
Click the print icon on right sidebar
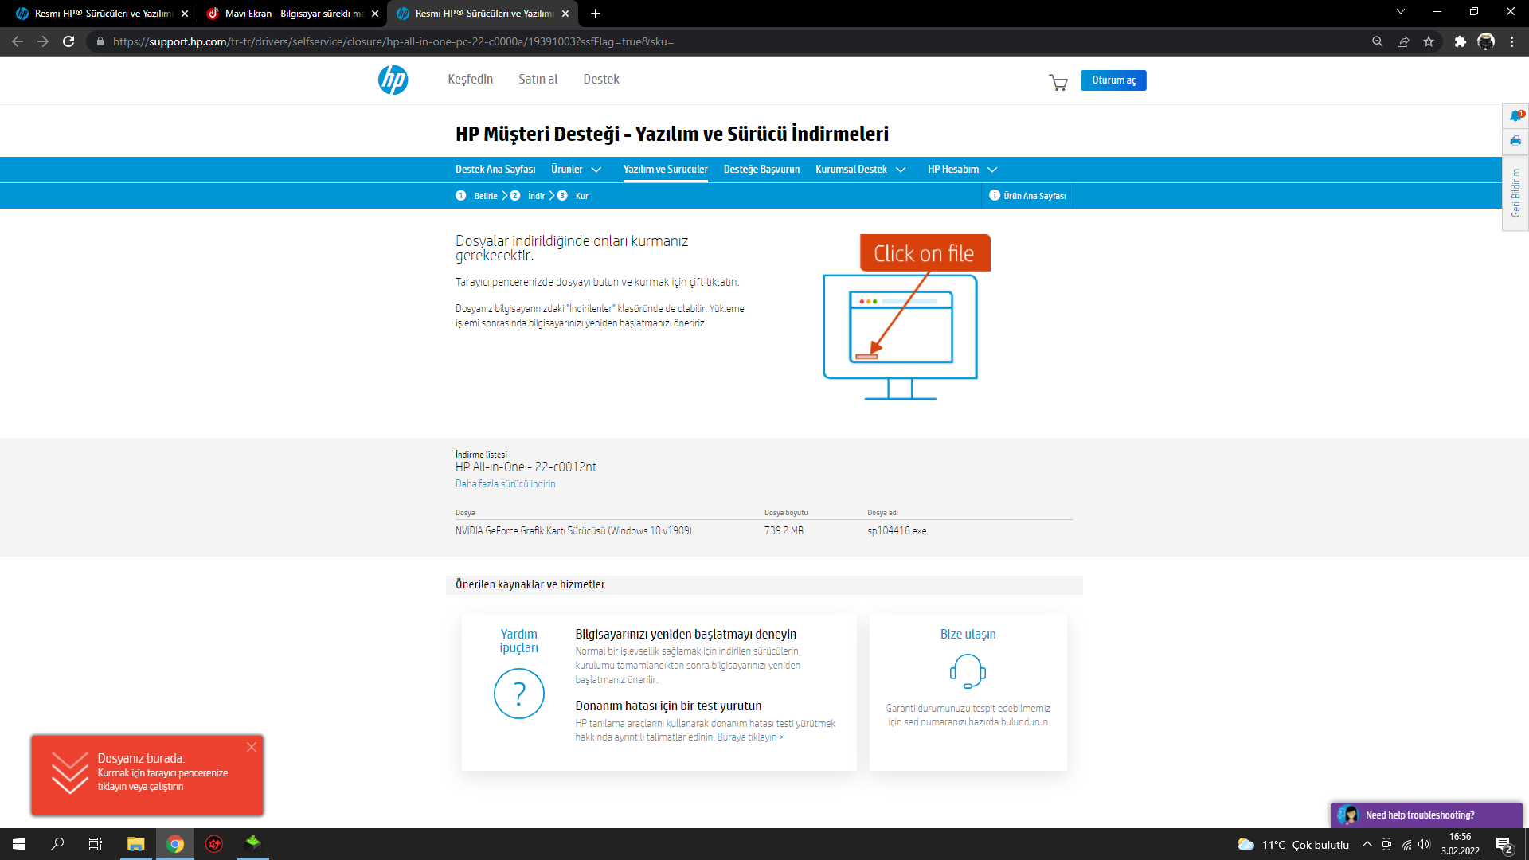pyautogui.click(x=1515, y=141)
